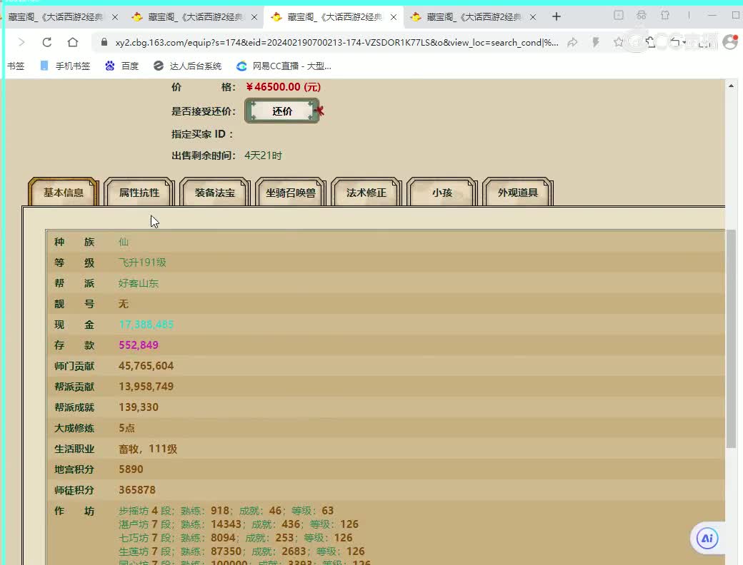This screenshot has height=565, width=743.
Task: Click the padlock site security icon
Action: click(x=104, y=42)
